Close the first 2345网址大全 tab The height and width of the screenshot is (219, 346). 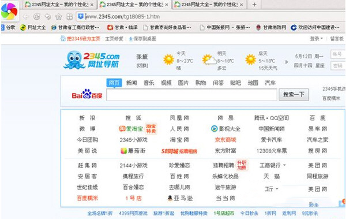[x=92, y=5]
